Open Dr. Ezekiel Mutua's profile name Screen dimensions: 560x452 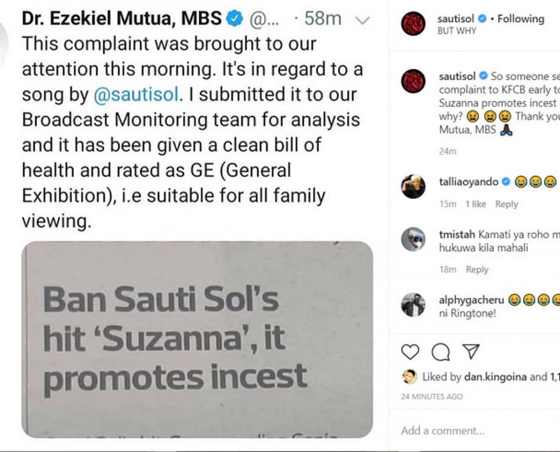tap(122, 19)
